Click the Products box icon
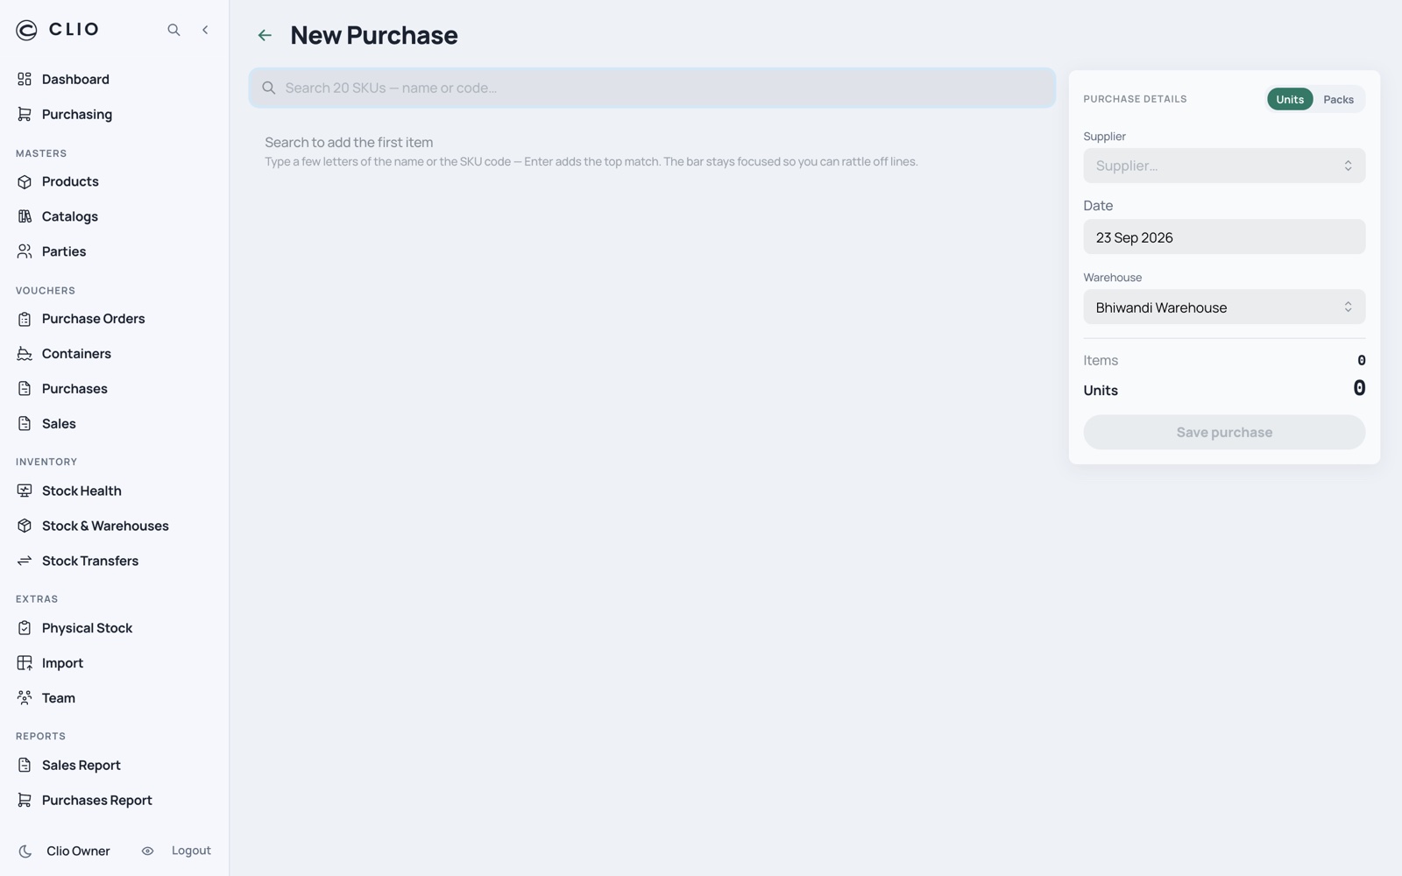This screenshot has height=876, width=1402. (25, 181)
